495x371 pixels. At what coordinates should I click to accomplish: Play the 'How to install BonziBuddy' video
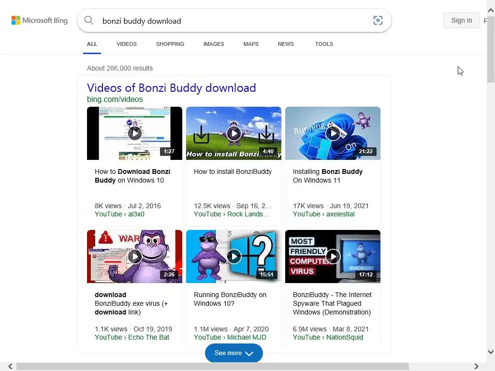pos(233,133)
